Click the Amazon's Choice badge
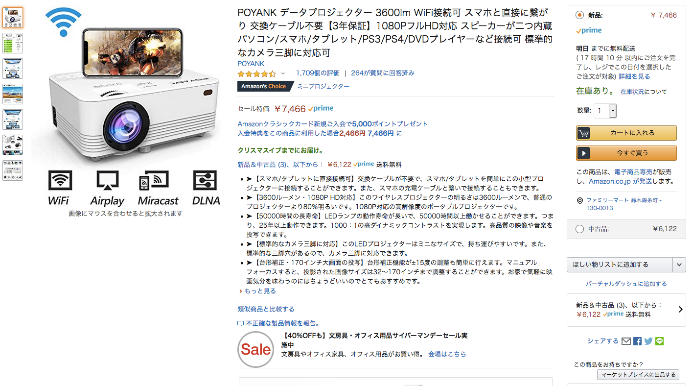Screen dimensions: 693x386 (264, 86)
